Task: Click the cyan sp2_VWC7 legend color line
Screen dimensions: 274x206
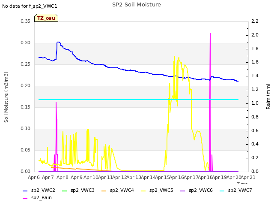Action: [222, 191]
